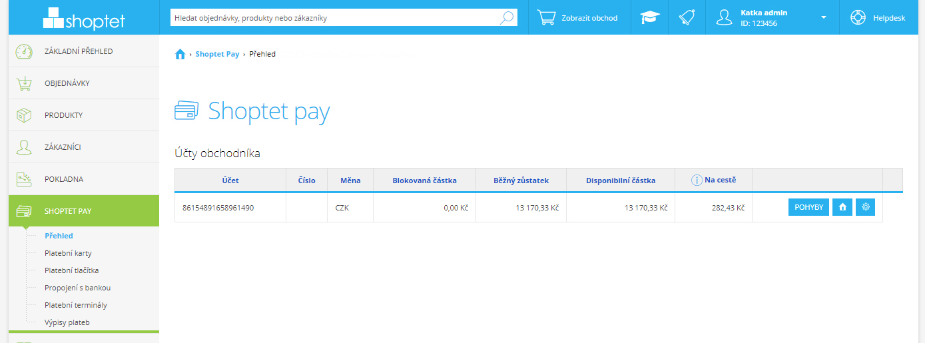Click Disponibilní částka column header
This screenshot has width=925, height=343.
pos(621,180)
